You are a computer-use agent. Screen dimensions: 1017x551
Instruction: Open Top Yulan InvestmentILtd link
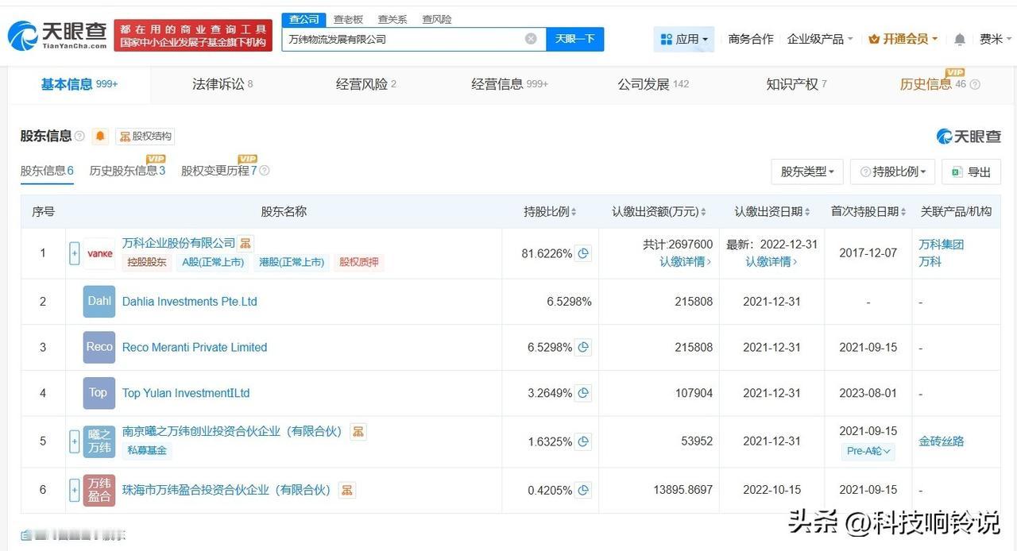coord(186,393)
